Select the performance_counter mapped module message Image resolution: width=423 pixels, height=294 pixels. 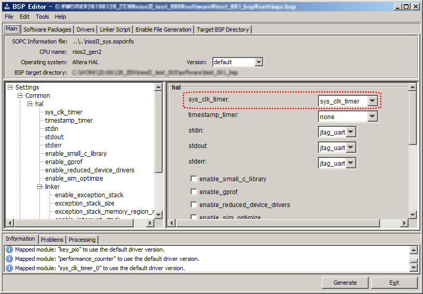tap(107, 259)
